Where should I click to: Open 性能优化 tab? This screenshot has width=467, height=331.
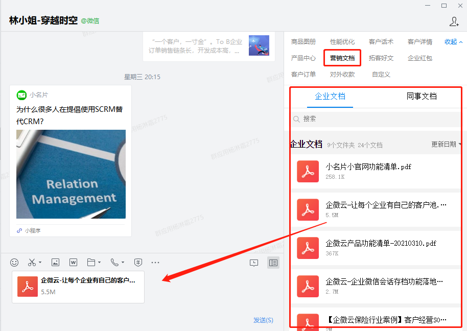coord(342,42)
